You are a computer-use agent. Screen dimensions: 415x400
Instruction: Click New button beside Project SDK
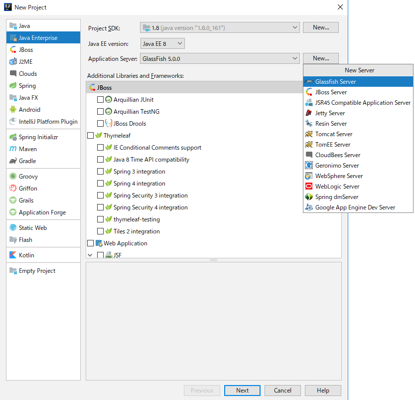click(x=321, y=27)
